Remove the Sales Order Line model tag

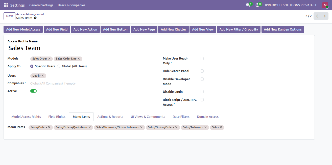tap(79, 59)
